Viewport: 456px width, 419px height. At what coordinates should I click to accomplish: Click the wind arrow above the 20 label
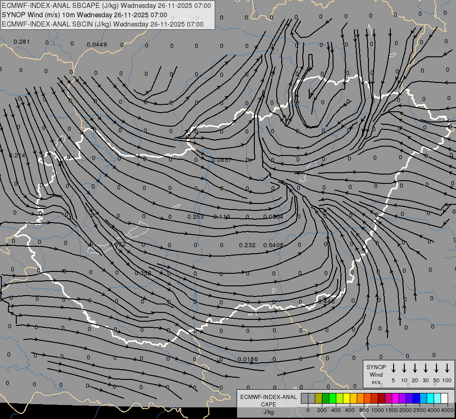415,368
